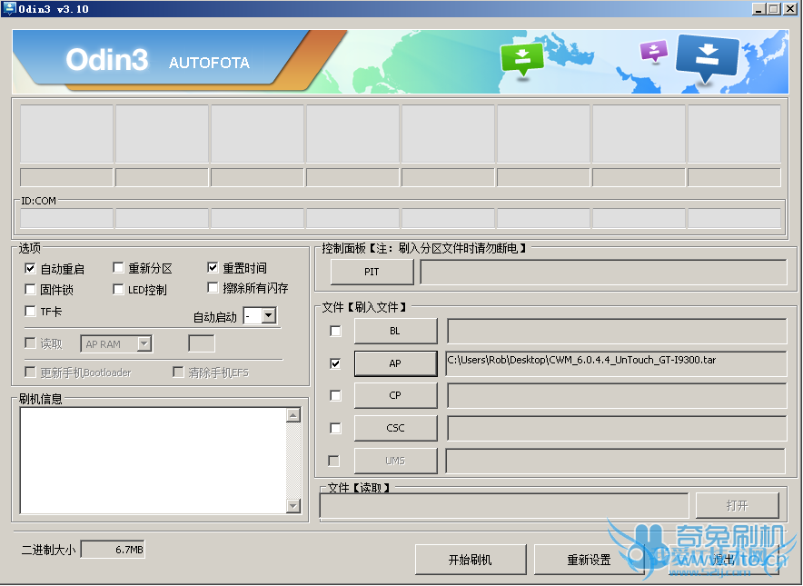Click the 刷机信息 scrollbar down arrow
Viewport: 803px width, 586px height.
point(293,506)
